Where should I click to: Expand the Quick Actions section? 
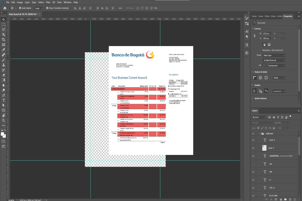point(253,98)
